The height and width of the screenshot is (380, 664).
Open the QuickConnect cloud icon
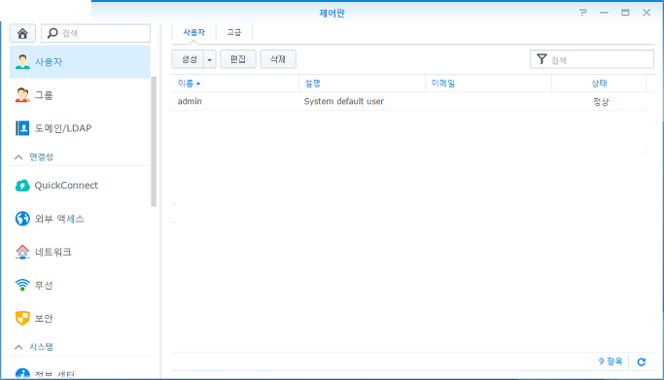click(22, 186)
